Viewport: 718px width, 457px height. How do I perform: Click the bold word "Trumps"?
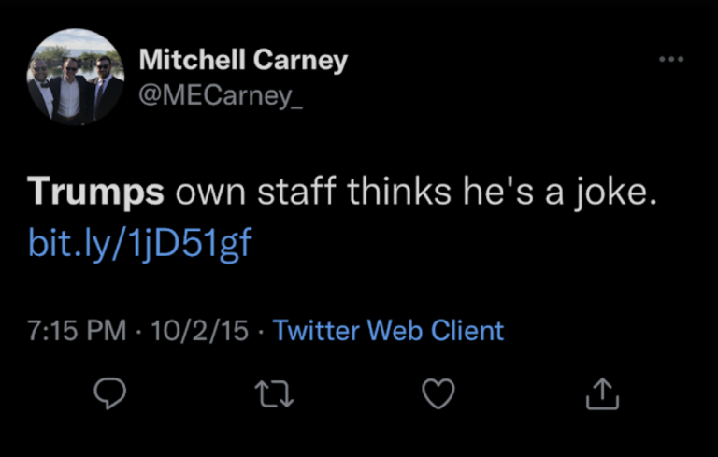click(95, 193)
